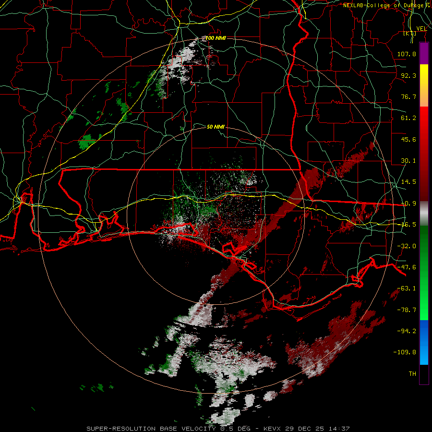Image resolution: width=432 pixels, height=432 pixels.
Task: Click the blue segment of the velocity color bar
Action: click(424, 342)
